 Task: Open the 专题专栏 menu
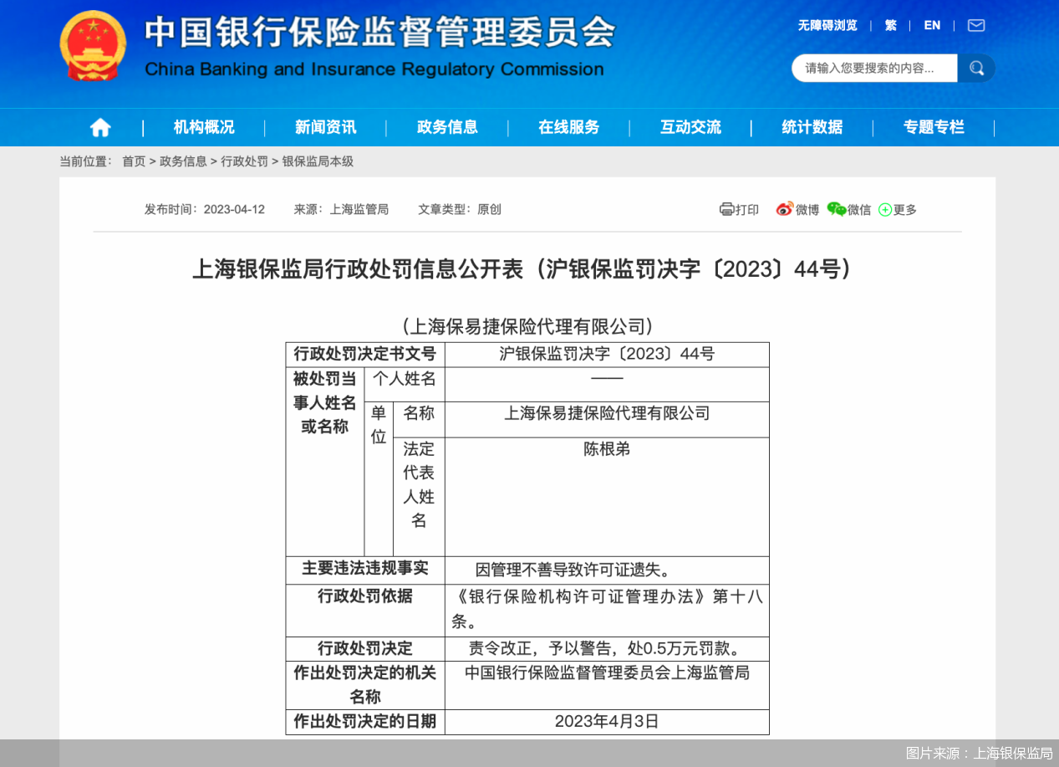tap(934, 126)
